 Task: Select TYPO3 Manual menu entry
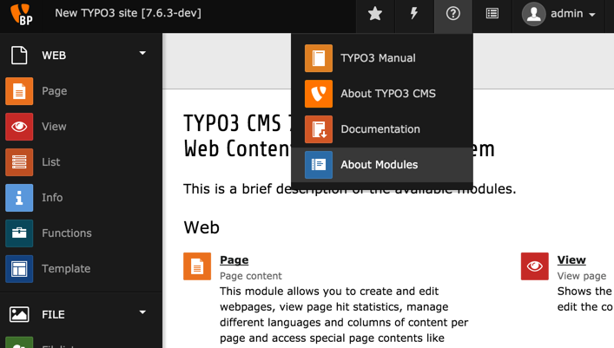tap(382, 58)
